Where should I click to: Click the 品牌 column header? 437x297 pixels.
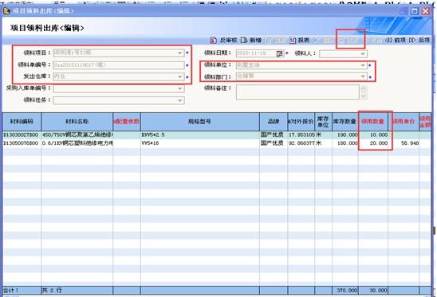[x=274, y=122]
